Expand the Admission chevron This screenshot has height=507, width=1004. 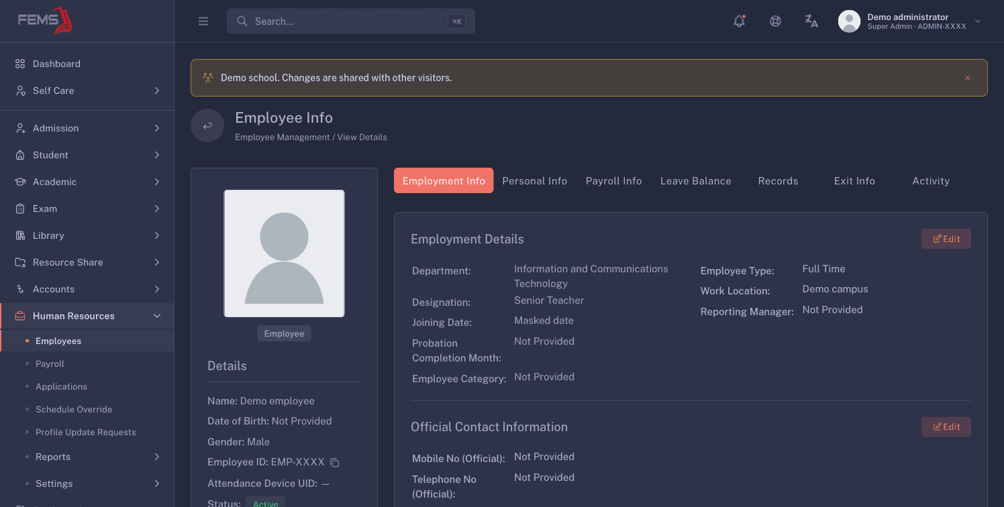point(157,128)
